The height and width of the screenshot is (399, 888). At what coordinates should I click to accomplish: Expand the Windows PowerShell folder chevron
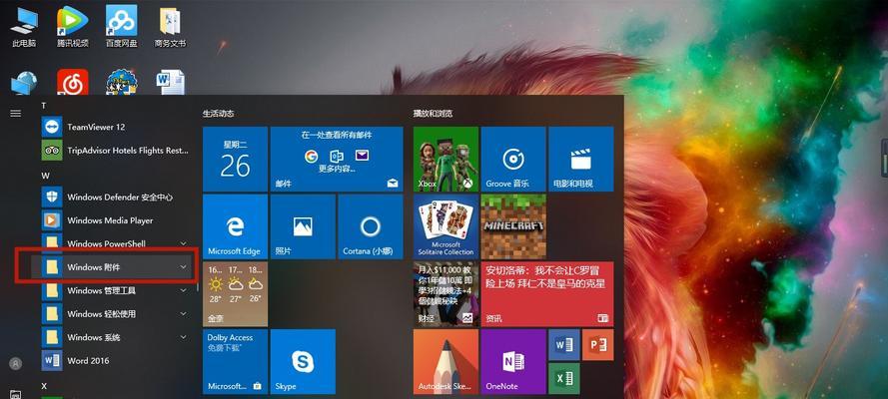coord(183,243)
